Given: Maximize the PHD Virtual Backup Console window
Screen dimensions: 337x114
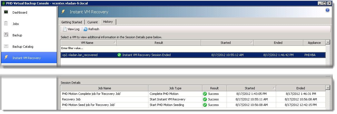Looking at the screenshot, I should coord(324,3).
